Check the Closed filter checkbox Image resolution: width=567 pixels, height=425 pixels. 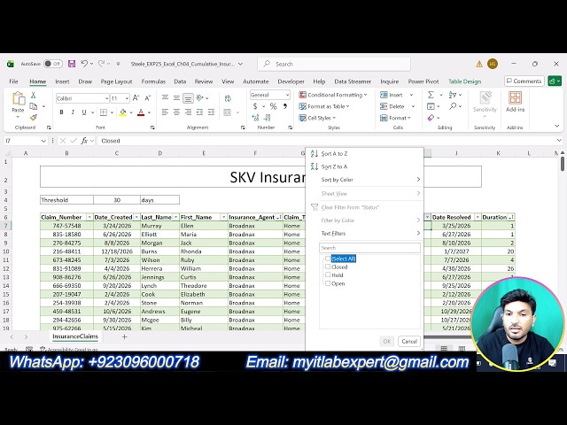point(328,267)
